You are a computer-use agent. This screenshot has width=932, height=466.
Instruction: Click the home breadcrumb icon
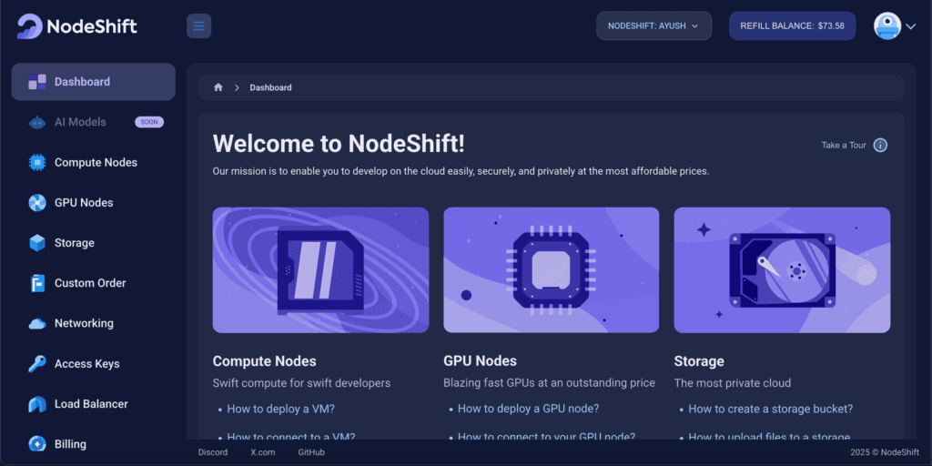coord(218,87)
